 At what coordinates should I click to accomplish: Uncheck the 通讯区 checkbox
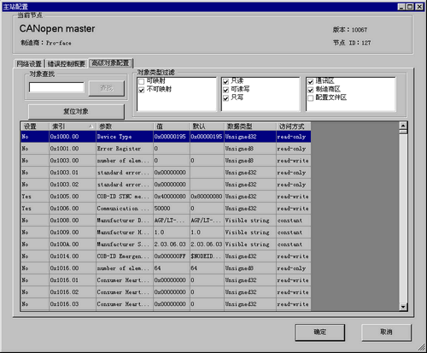click(x=310, y=81)
